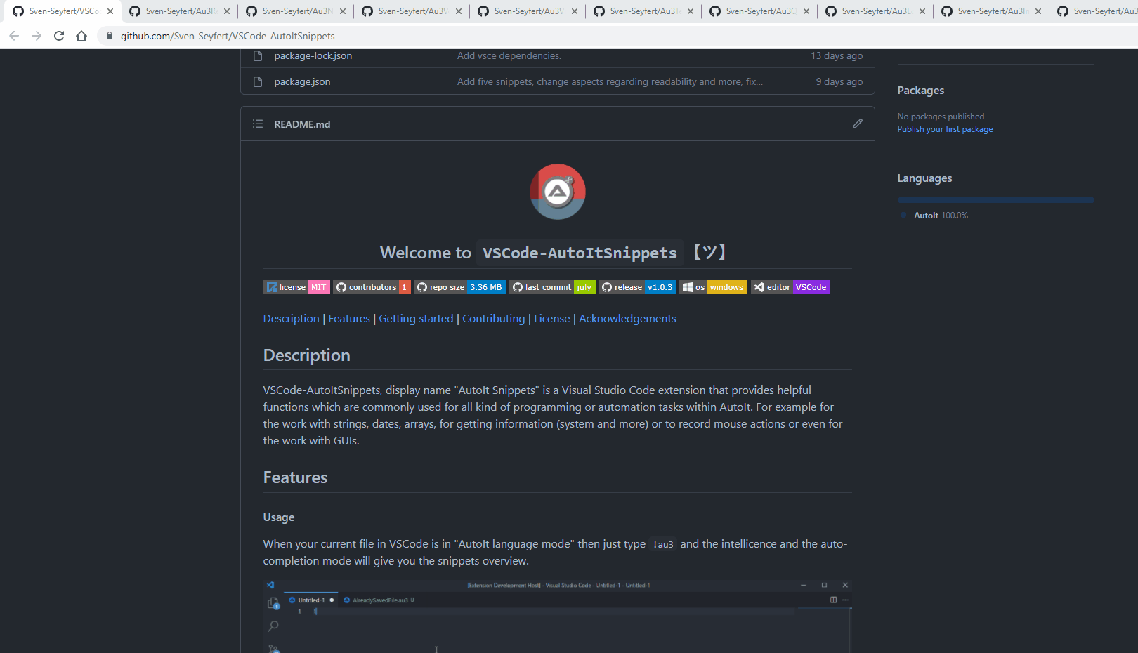
Task: Jump to the Getting started link
Action: (416, 319)
